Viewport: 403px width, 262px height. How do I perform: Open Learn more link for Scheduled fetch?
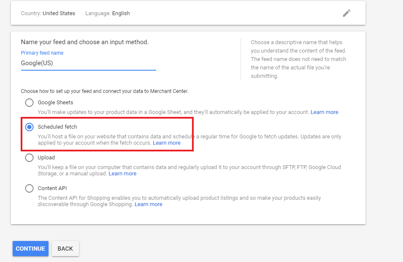pos(167,143)
